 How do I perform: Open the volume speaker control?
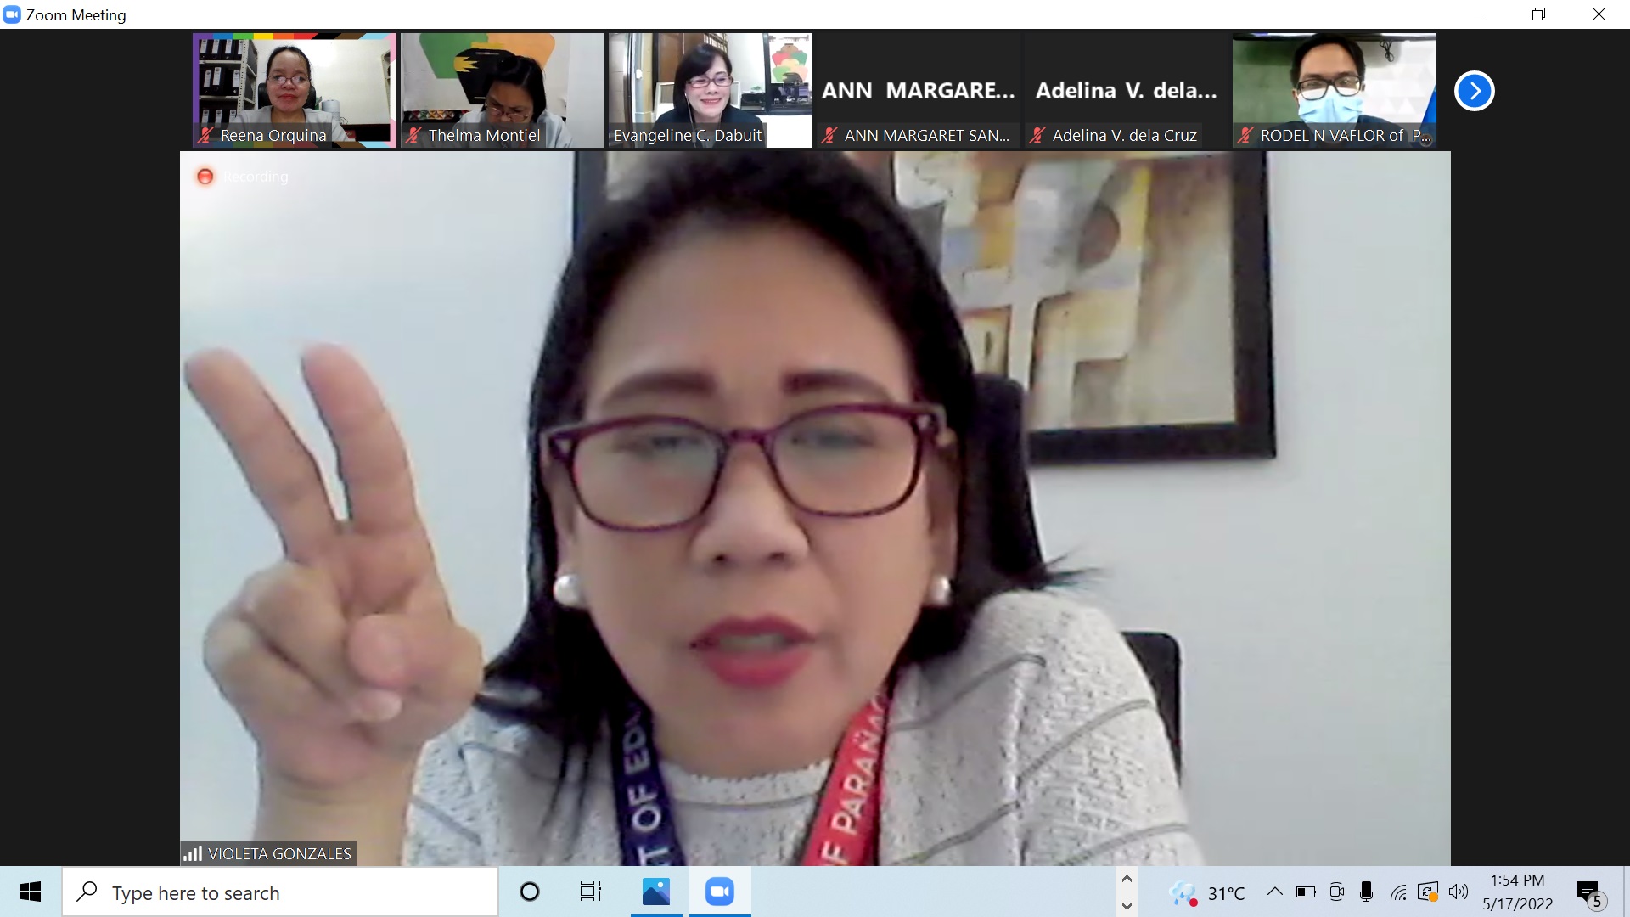click(1459, 892)
